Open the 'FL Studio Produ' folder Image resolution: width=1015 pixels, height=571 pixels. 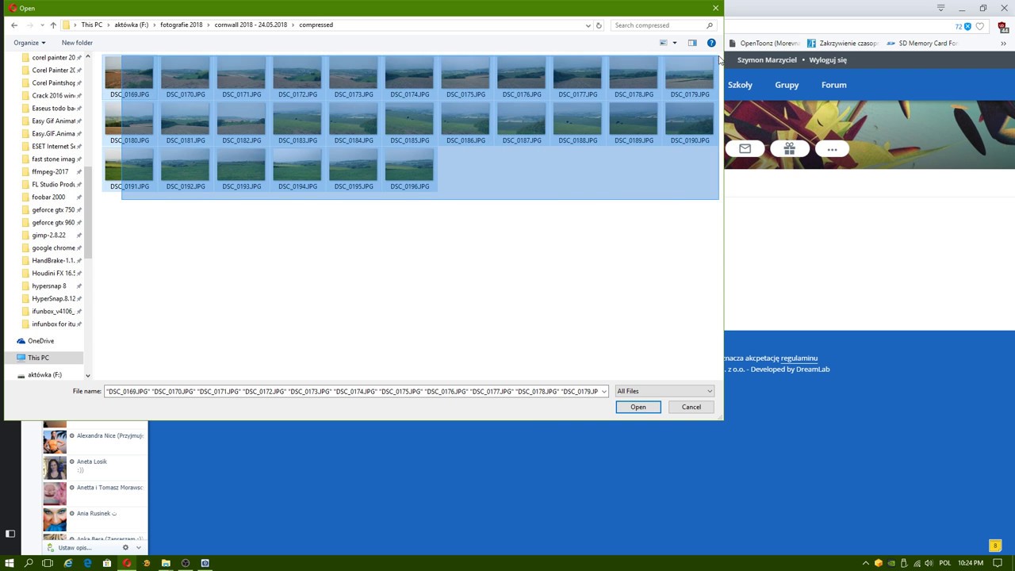pos(52,184)
